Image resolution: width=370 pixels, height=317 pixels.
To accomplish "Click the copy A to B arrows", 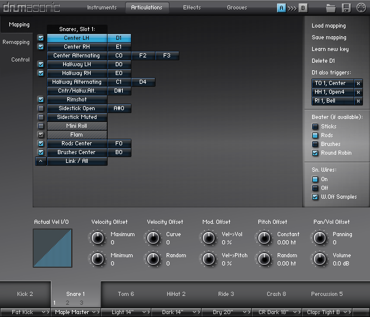I will 292,9.
